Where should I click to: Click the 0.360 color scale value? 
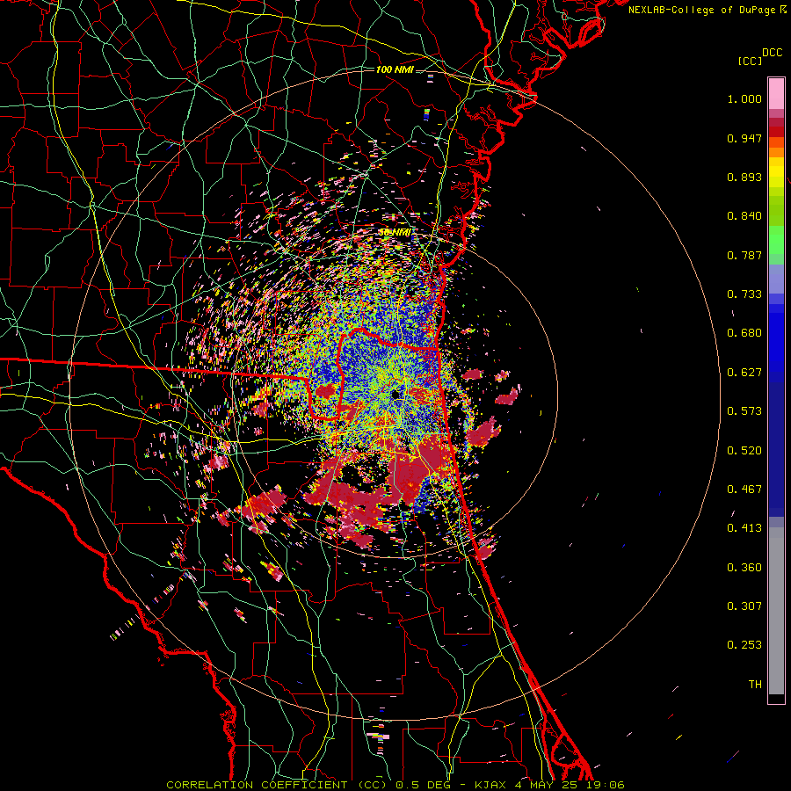coord(744,568)
